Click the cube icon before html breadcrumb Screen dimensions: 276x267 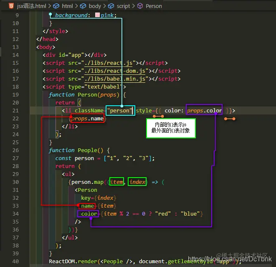pos(56,6)
